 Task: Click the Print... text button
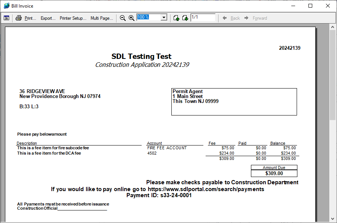(30, 18)
